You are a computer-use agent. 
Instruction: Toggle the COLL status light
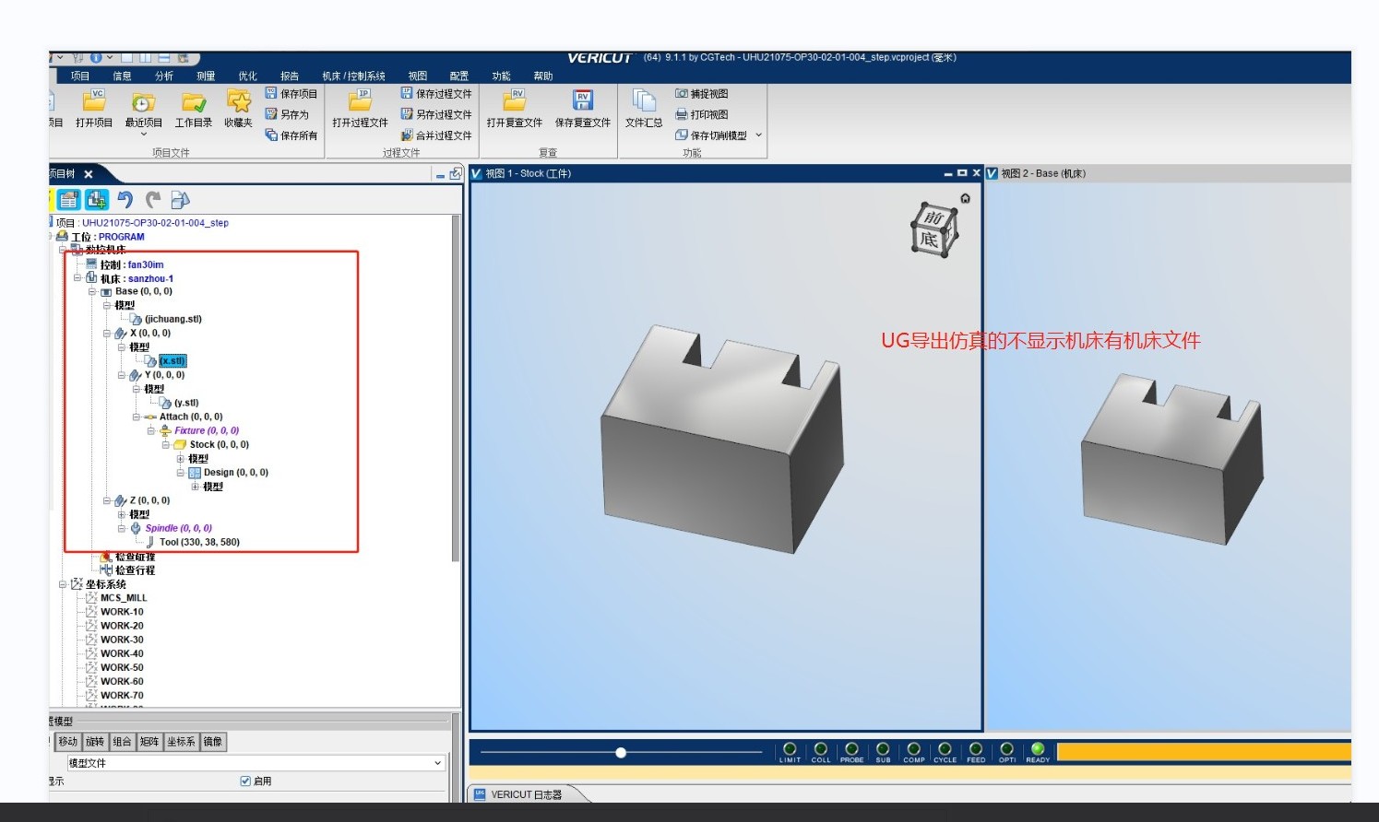point(821,748)
